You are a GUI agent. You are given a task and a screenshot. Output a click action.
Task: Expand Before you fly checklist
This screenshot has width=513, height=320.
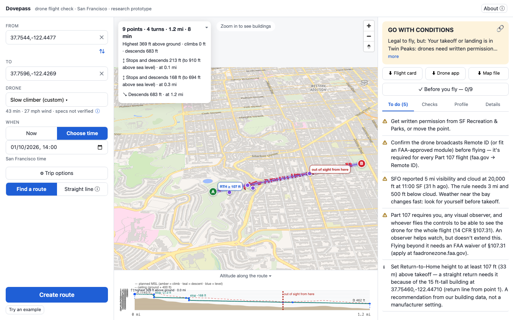click(445, 89)
